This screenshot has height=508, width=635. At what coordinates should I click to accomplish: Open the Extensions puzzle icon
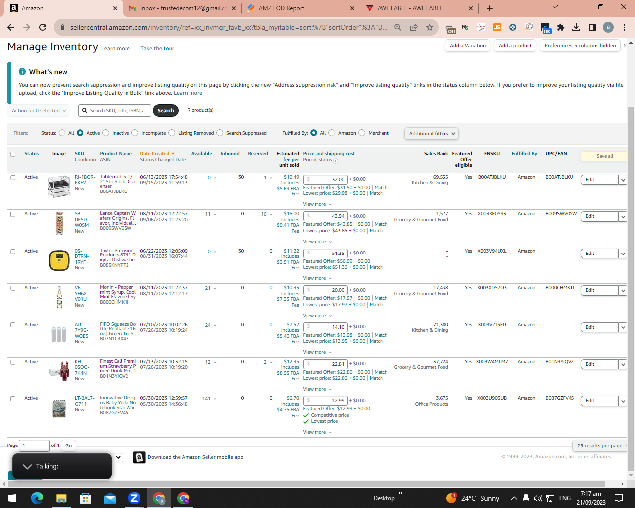coord(561,27)
